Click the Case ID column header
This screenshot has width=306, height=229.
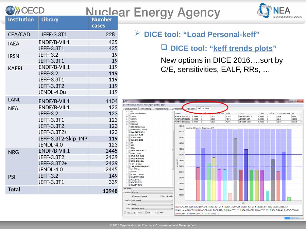(178, 113)
